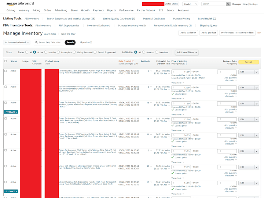Open the Messages link in the header
Image resolution: width=264 pixels, height=198 pixels.
[x=236, y=4]
